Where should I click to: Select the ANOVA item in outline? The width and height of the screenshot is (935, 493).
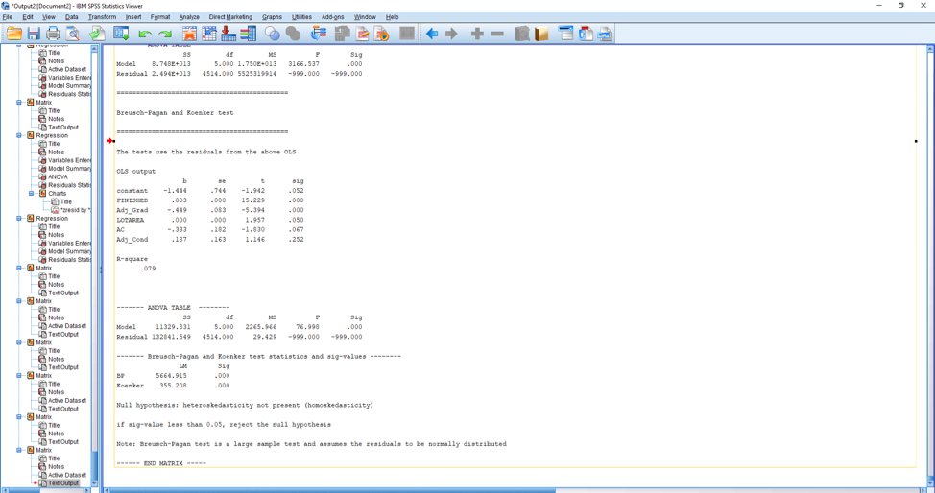coord(58,177)
